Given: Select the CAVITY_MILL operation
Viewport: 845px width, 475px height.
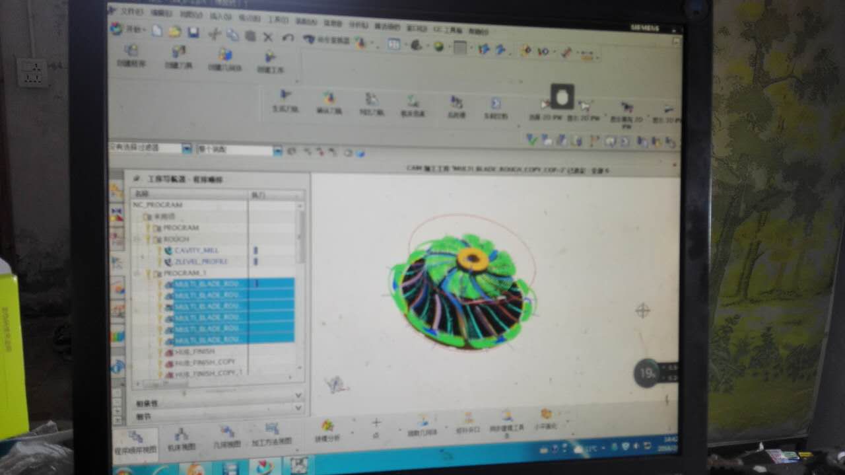Looking at the screenshot, I should point(196,250).
